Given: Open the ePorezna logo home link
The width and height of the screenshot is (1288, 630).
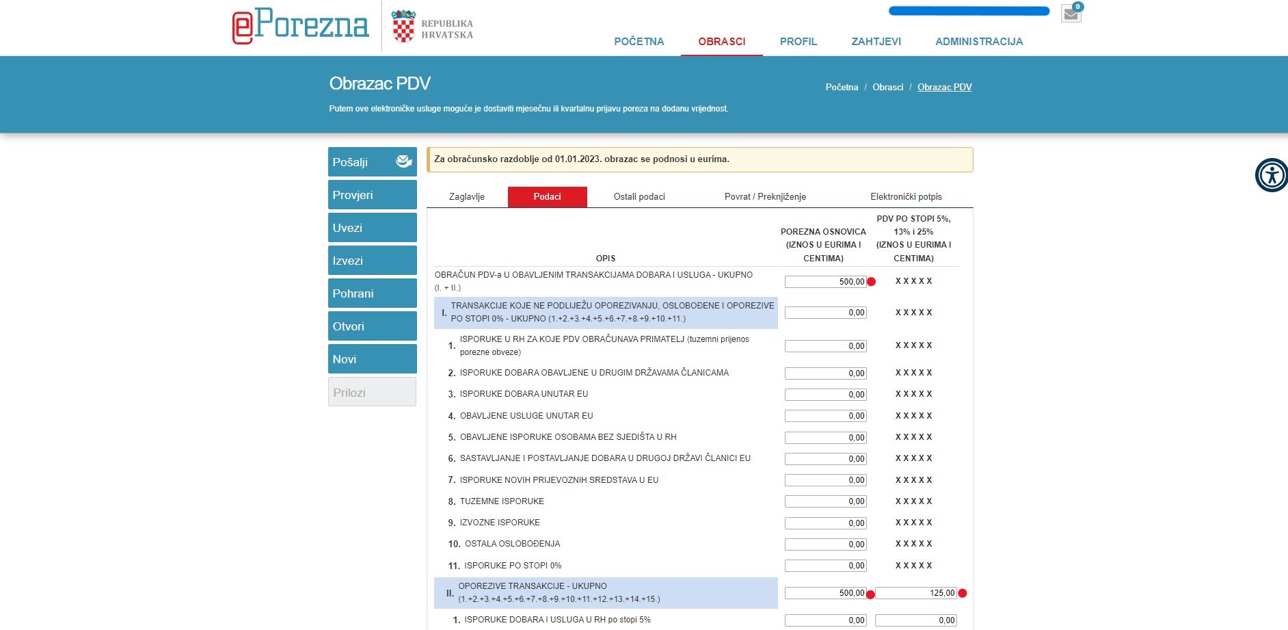Looking at the screenshot, I should coord(300,25).
